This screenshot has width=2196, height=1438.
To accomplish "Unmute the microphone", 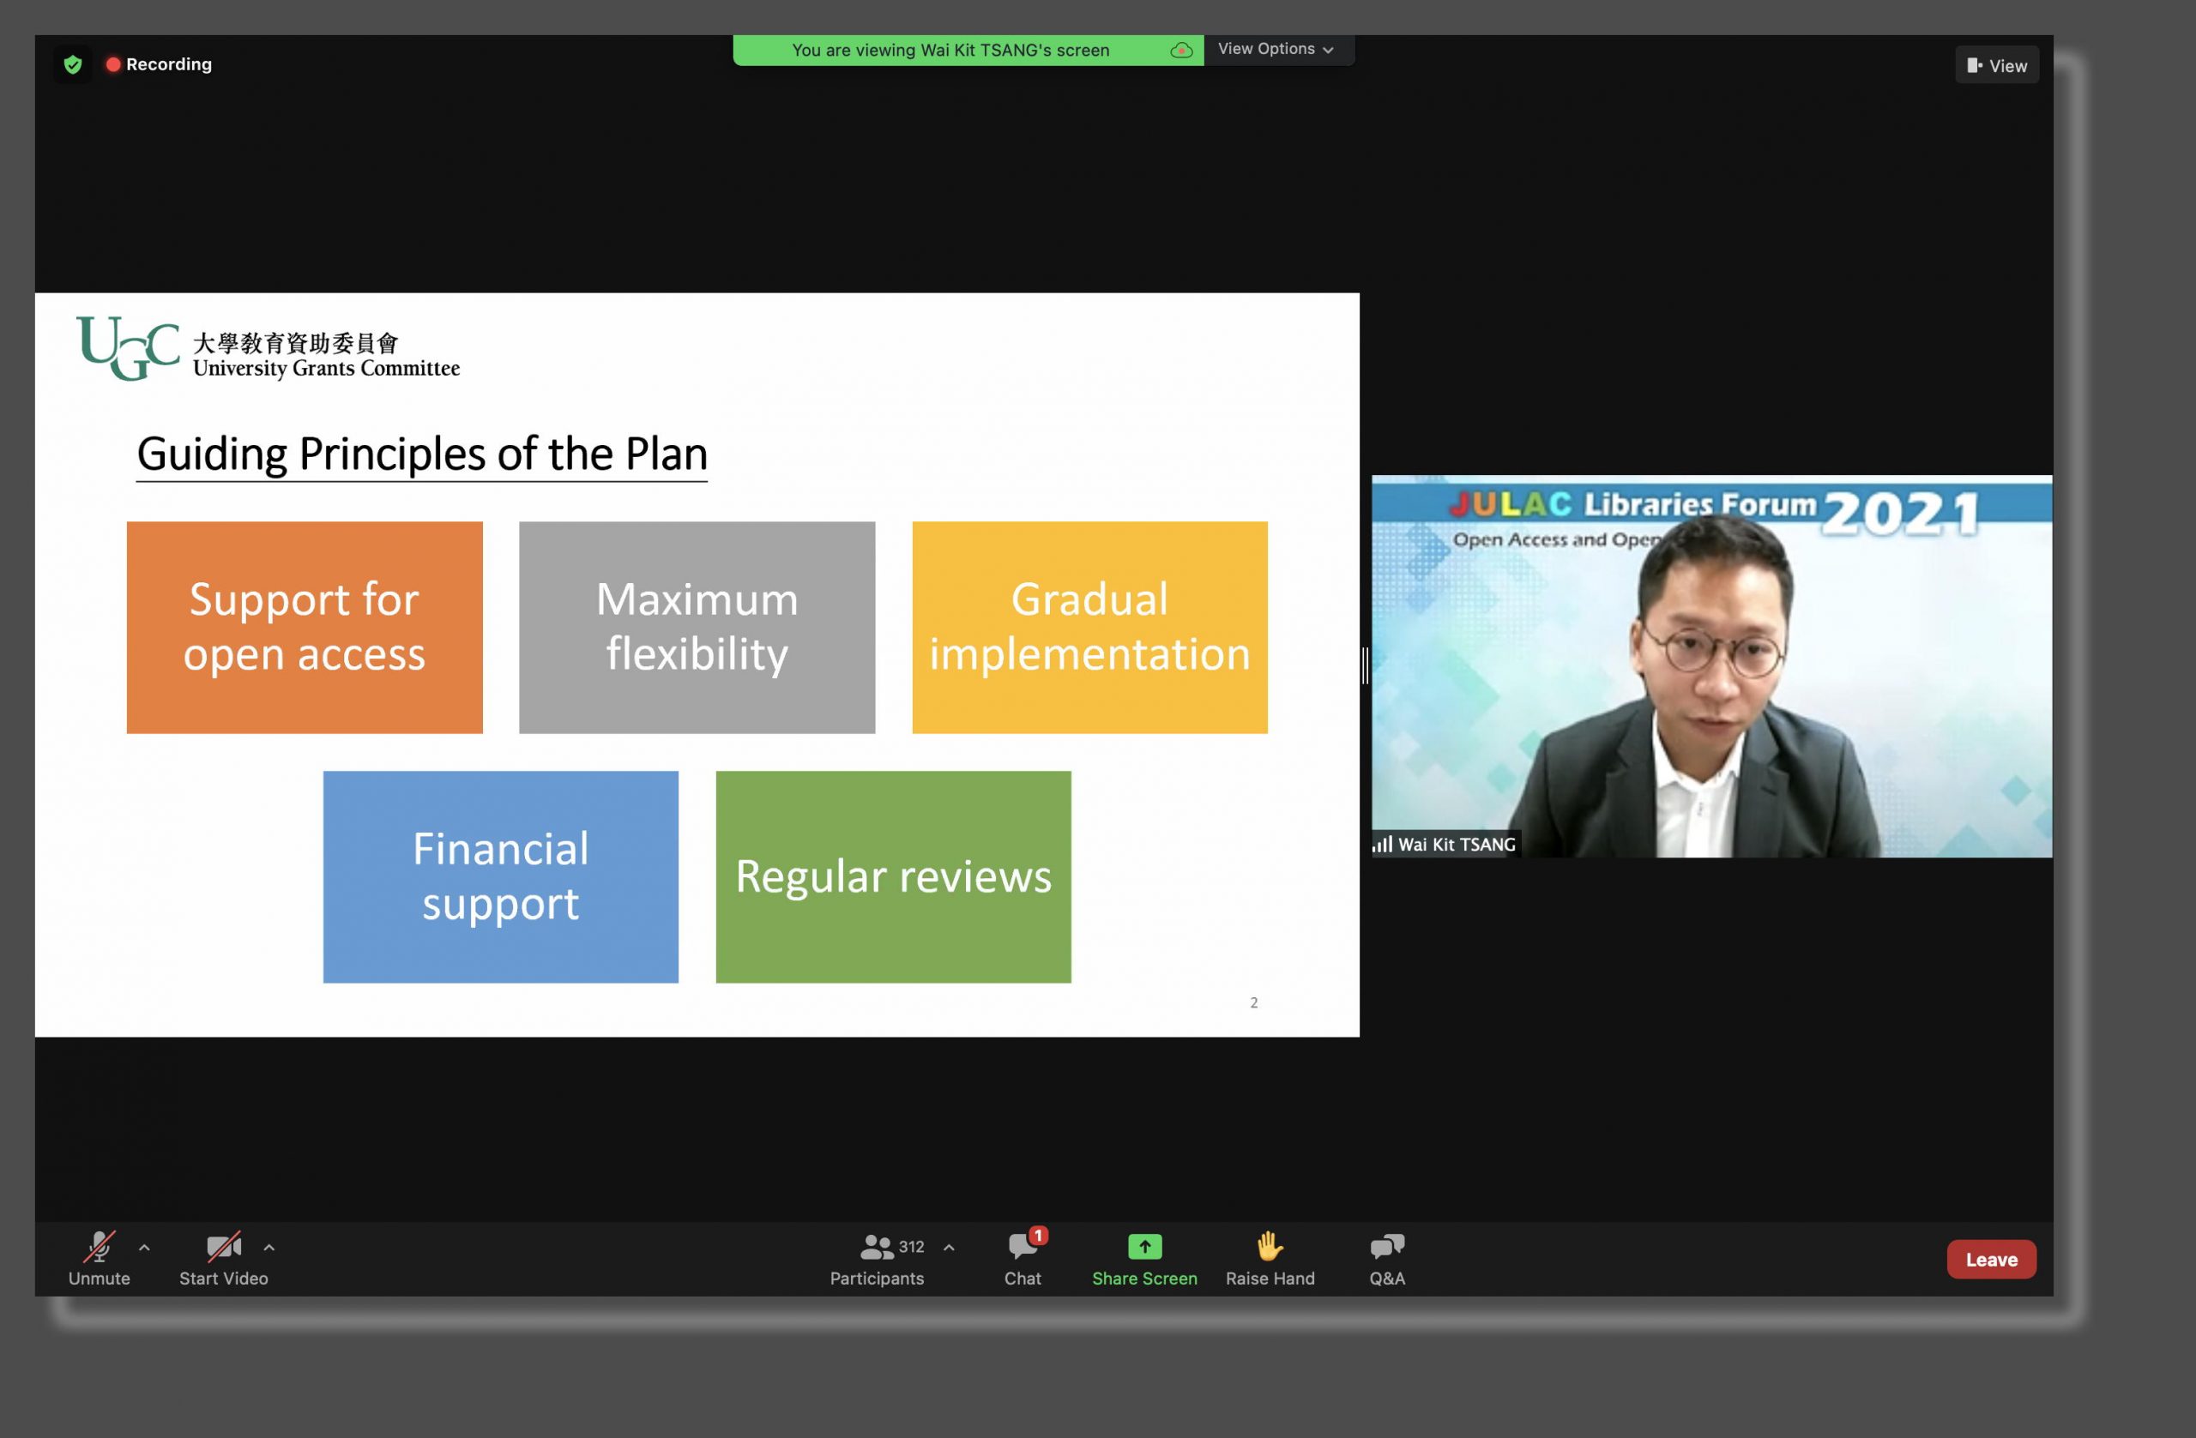I will [99, 1259].
